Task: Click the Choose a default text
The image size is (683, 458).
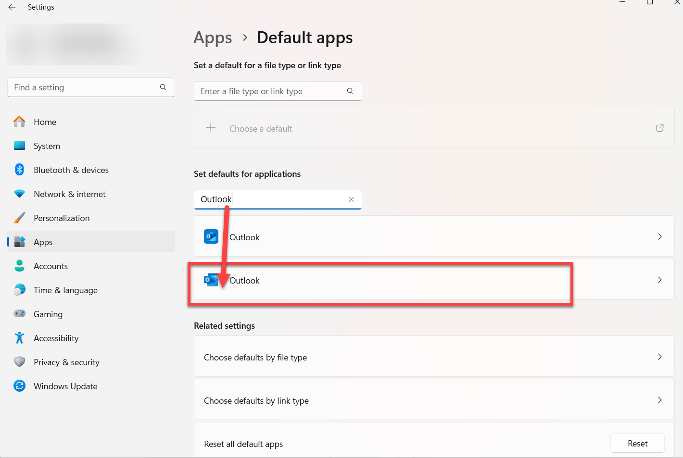Action: (x=261, y=128)
